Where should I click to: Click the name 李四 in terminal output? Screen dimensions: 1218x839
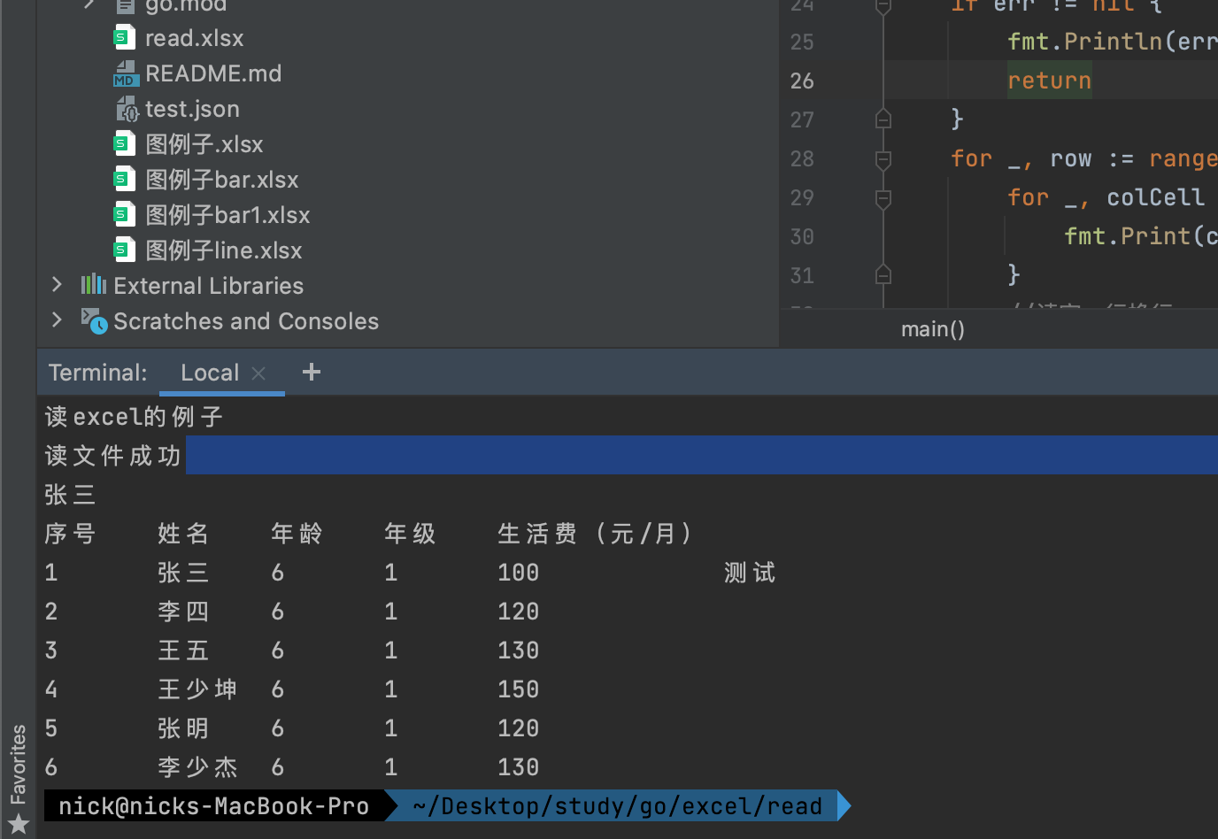tap(183, 612)
